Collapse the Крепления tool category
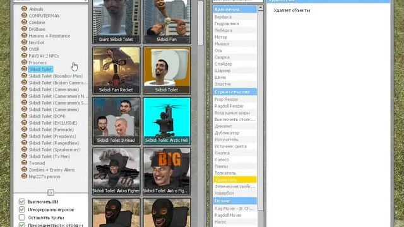Viewport: 404px width, 227px height. (235, 9)
